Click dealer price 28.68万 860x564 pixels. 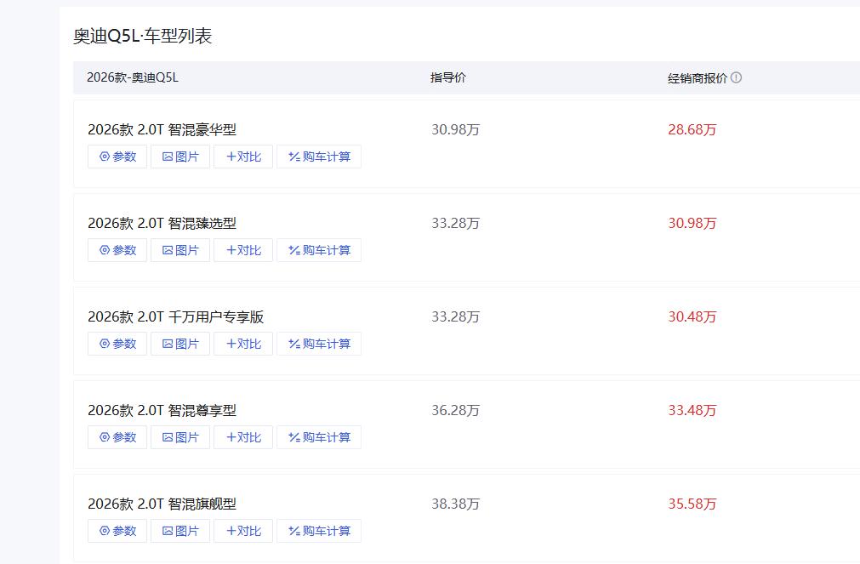point(692,129)
